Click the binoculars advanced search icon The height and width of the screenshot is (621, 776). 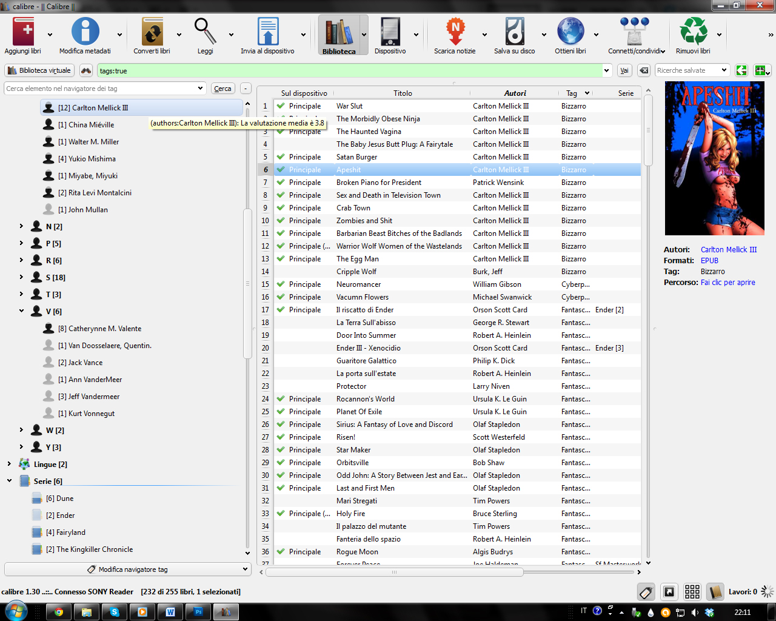coord(86,71)
